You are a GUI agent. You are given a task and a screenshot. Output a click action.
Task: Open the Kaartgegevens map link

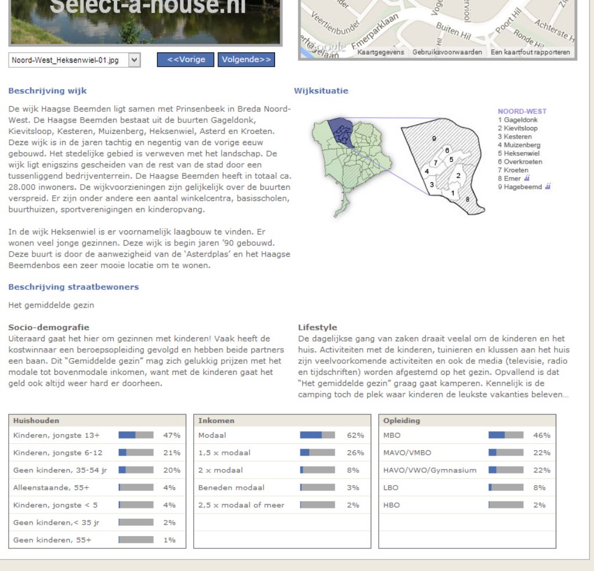click(x=381, y=52)
